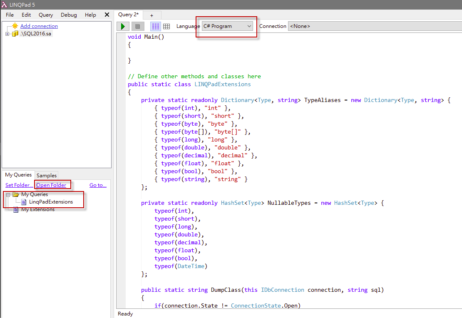Select the .\SQL2016.sa connection
The width and height of the screenshot is (462, 318).
coord(36,34)
